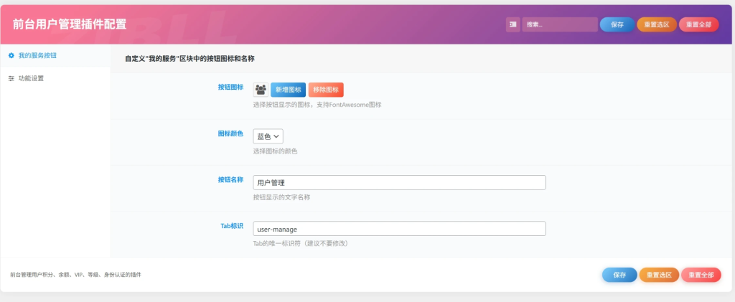This screenshot has width=735, height=302.
Task: Click the 前台用户管理插件配置 title
Action: point(70,24)
